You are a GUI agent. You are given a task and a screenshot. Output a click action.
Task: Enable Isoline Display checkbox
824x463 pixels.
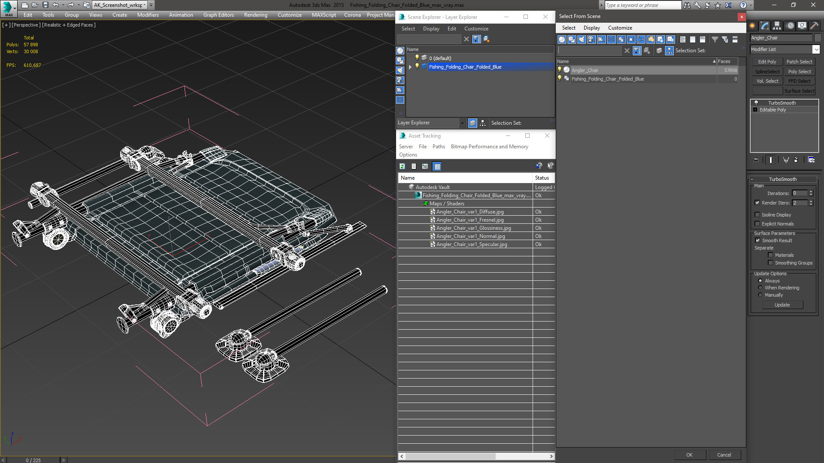point(757,215)
